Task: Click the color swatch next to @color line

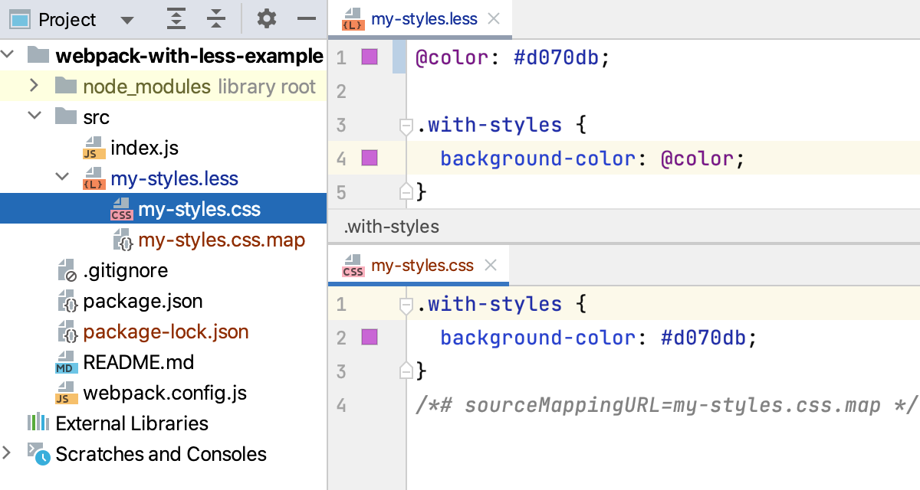Action: point(369,57)
